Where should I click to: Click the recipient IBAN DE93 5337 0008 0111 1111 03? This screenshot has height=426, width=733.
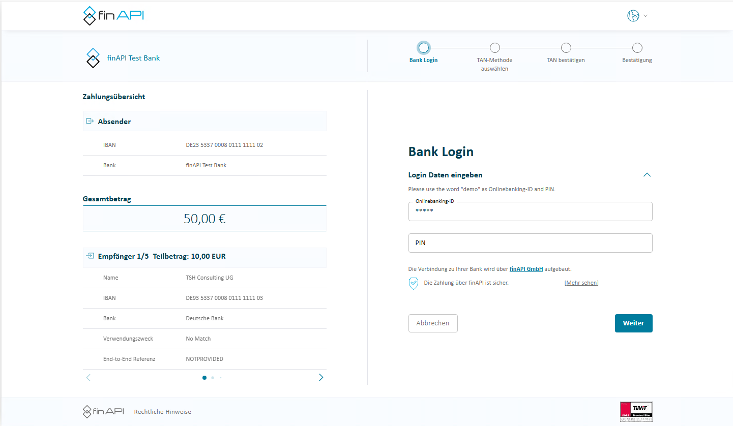224,298
